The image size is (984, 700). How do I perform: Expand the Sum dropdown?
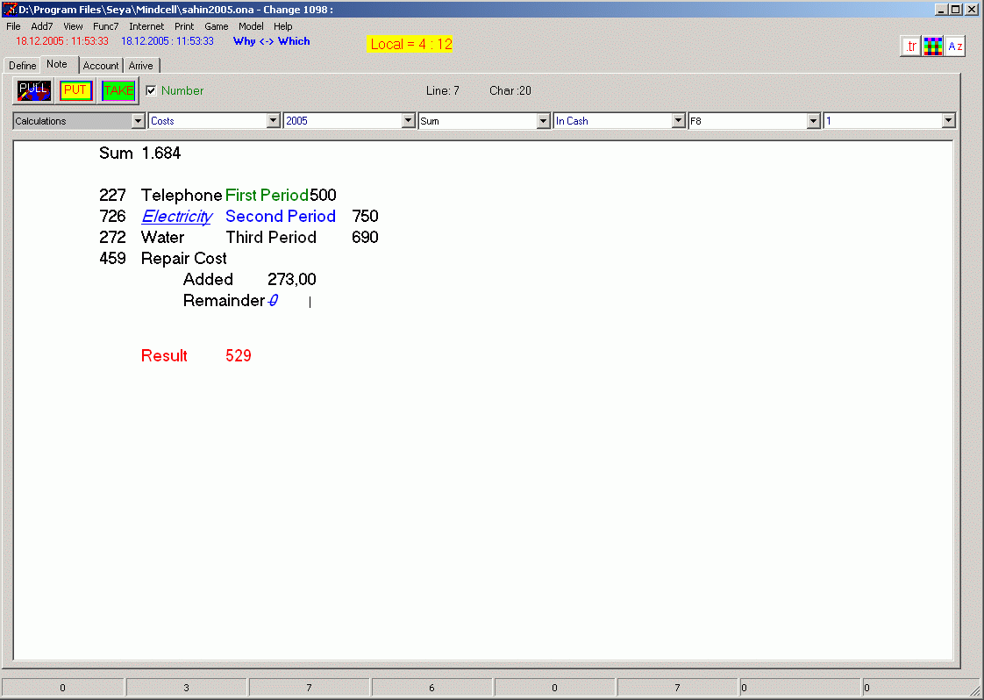[544, 120]
